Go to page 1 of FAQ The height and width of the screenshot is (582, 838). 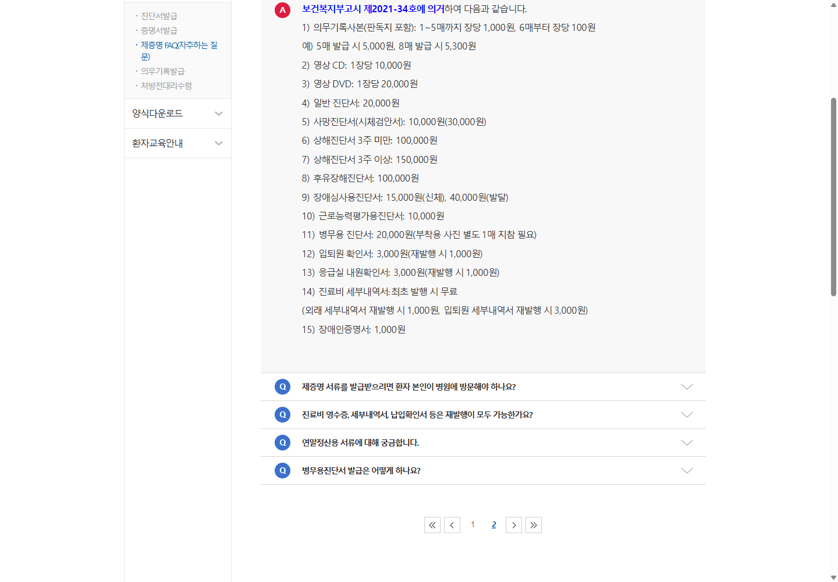tap(473, 525)
